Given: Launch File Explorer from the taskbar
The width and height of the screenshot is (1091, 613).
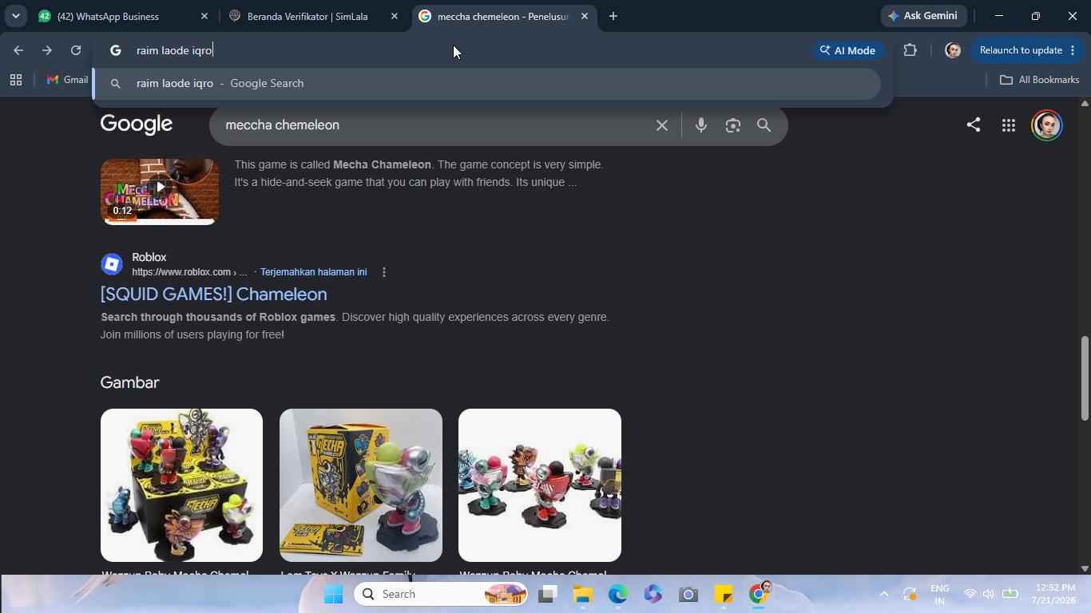Looking at the screenshot, I should tap(582, 595).
